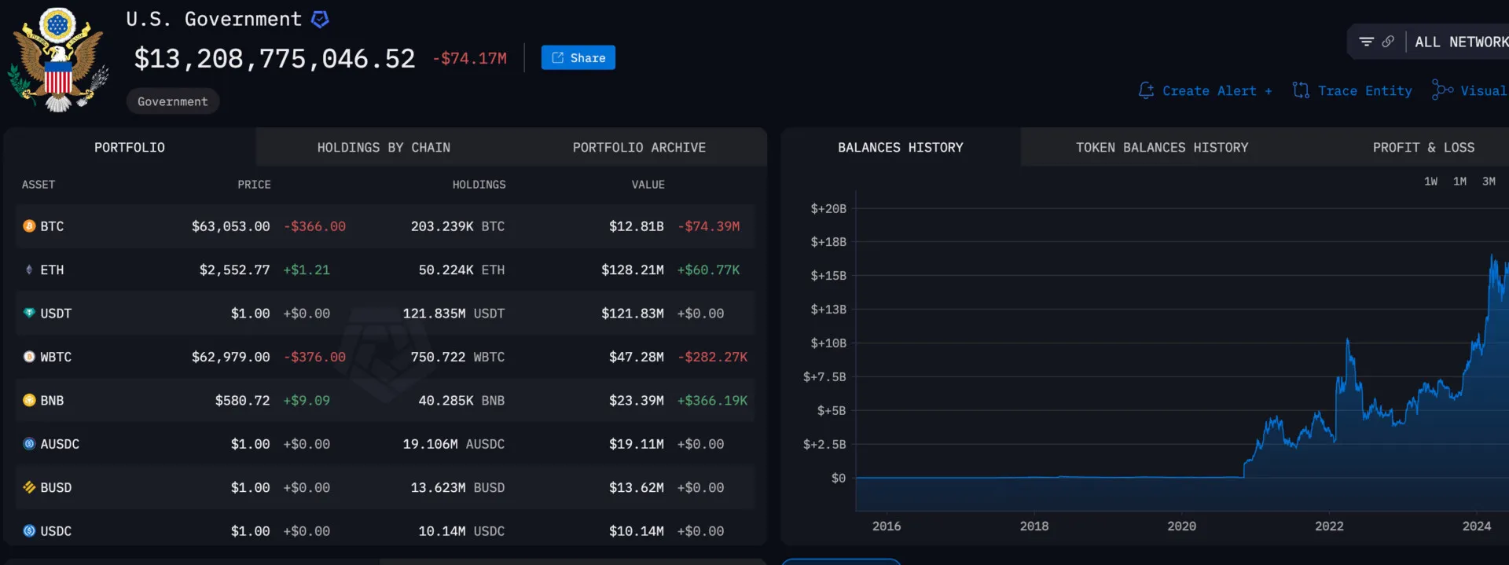The height and width of the screenshot is (565, 1509).
Task: Click the $+20B chart axis label
Action: [x=828, y=208]
